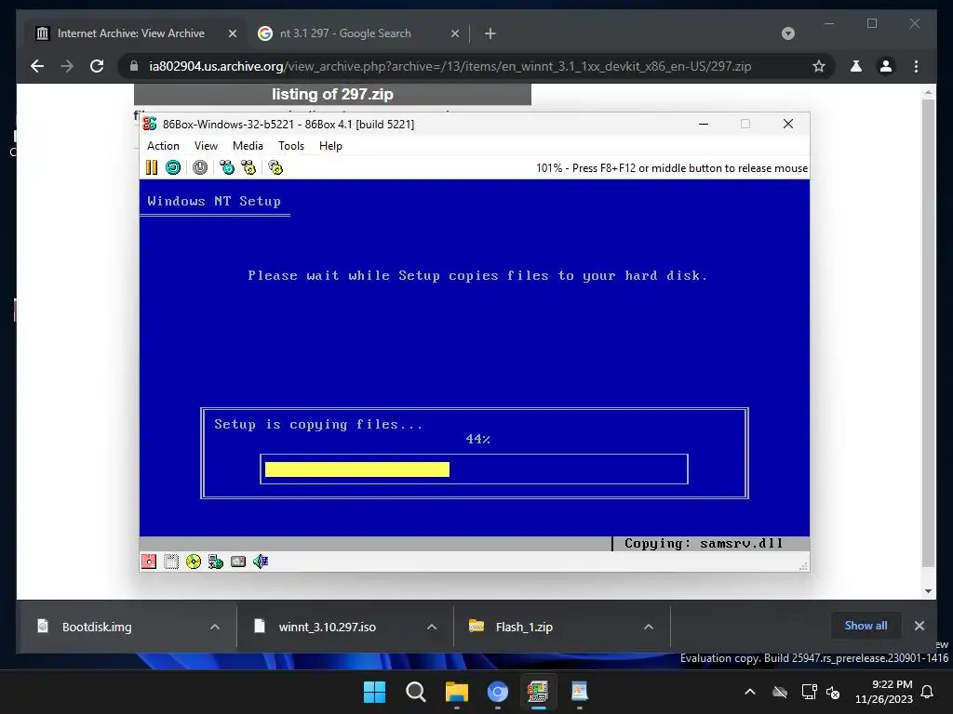
Task: Reload the current page
Action: coord(97,66)
